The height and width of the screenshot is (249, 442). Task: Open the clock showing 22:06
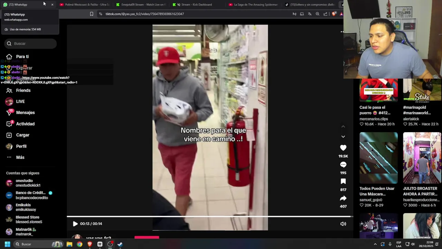pos(426,244)
